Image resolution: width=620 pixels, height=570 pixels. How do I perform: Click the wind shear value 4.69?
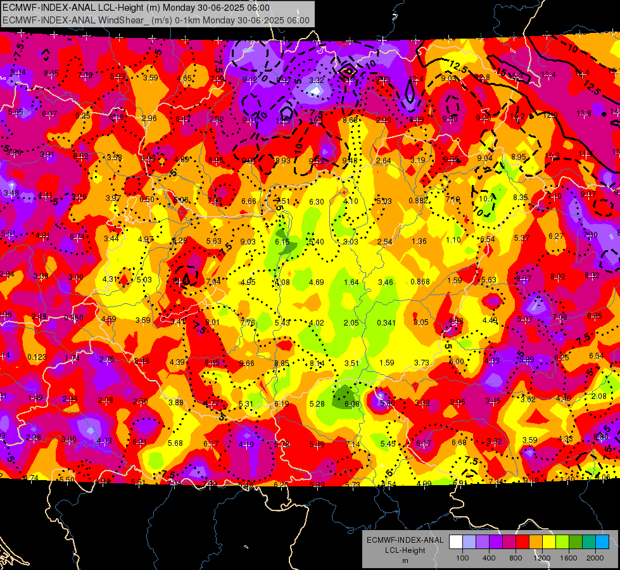316,282
